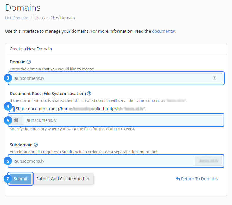Open the Subdomain help icon
The image size is (232, 205).
(x=36, y=145)
